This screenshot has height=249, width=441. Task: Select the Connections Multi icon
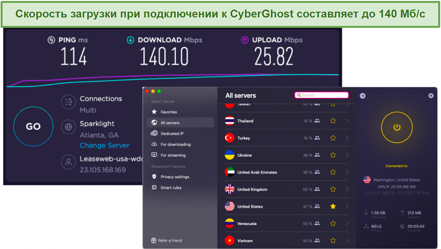pyautogui.click(x=68, y=102)
